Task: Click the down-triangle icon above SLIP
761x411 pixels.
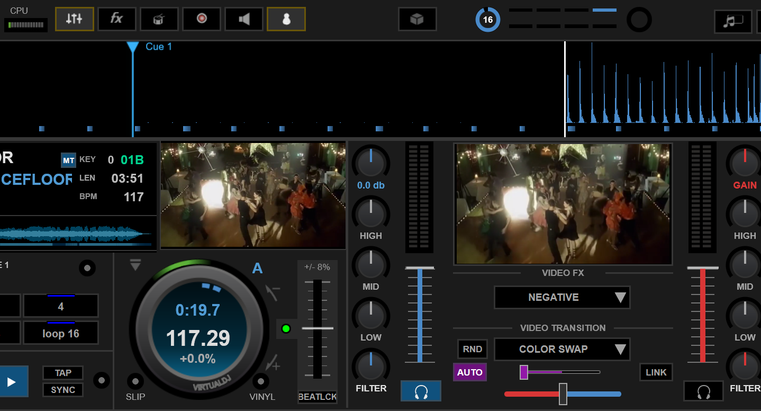Action: coord(135,265)
